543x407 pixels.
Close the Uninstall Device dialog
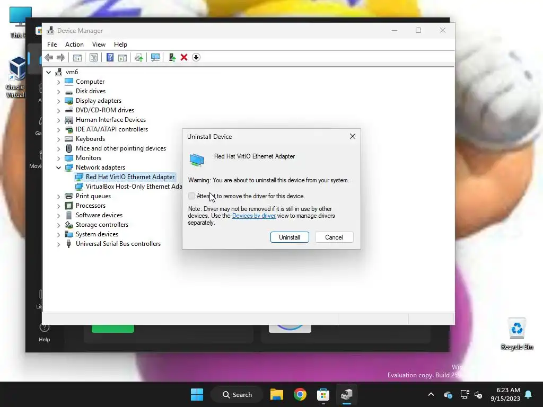pos(353,136)
